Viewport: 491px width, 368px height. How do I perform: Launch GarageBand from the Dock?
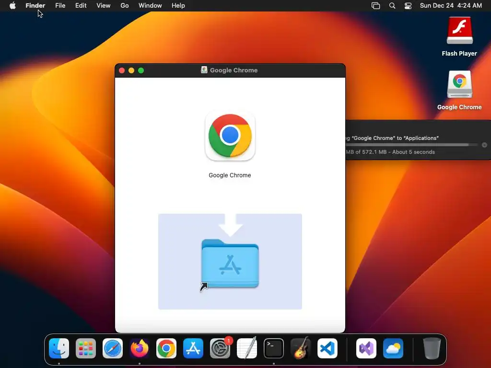point(301,348)
